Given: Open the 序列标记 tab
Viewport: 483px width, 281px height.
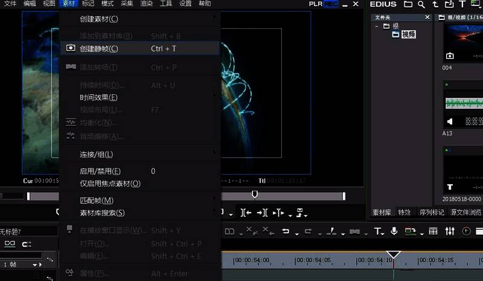Looking at the screenshot, I should tap(432, 212).
